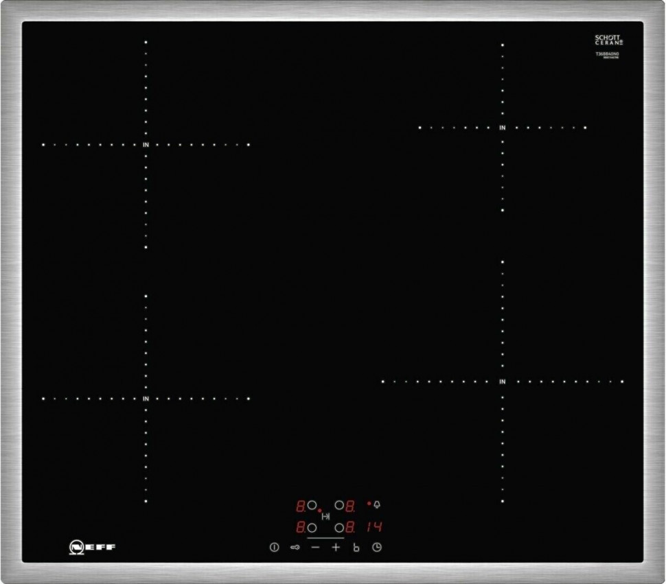
Task: Tap the combine-zones bridge symbol
Action: (325, 517)
